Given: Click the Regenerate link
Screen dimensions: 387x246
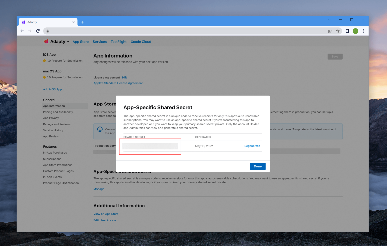Looking at the screenshot, I should click(x=252, y=146).
